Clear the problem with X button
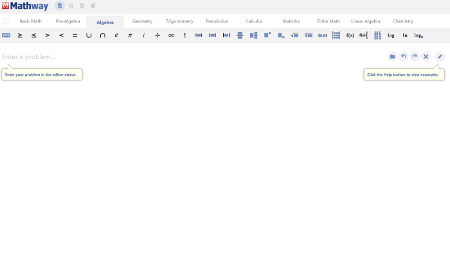Viewport: 450px width, 253px height. 426,57
